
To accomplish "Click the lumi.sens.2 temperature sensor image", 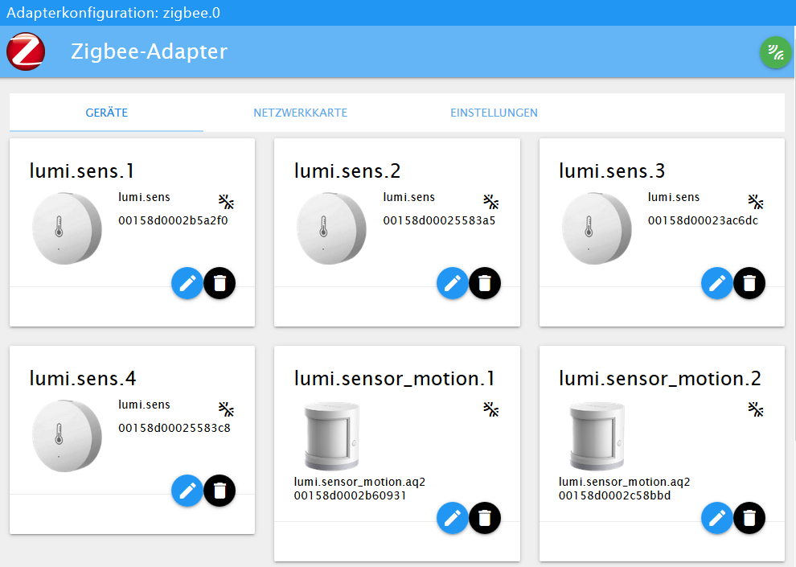I will click(331, 228).
